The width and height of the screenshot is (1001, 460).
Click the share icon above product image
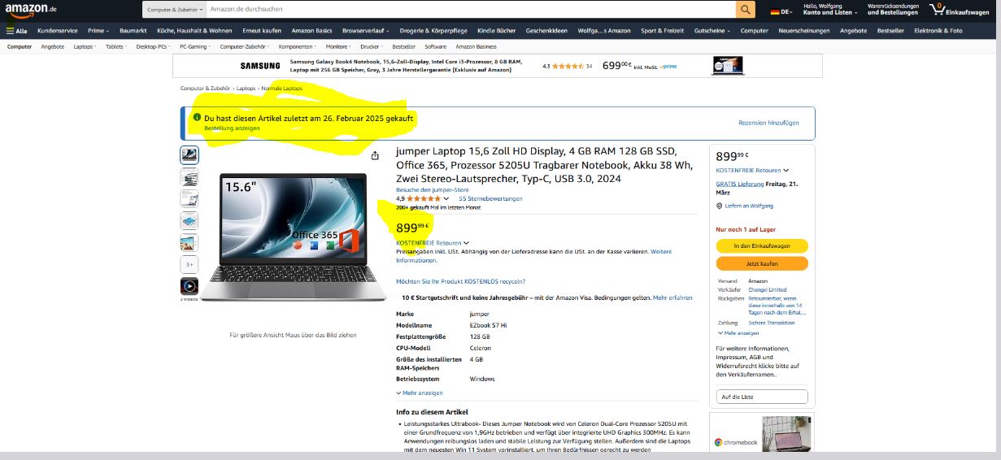(375, 156)
